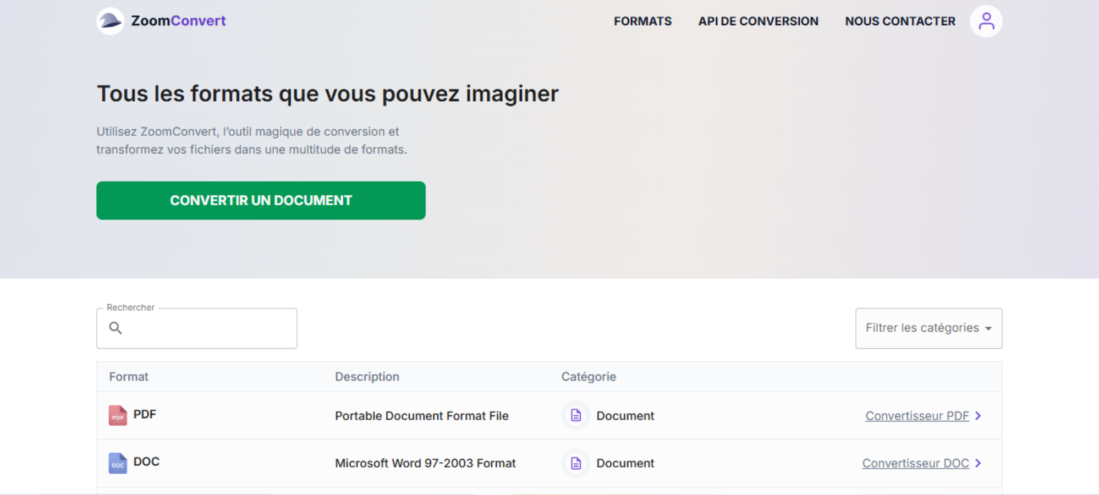Click heading 'Tous les formats que vous pouvez imaginer'
The height and width of the screenshot is (495, 1099).
click(x=328, y=94)
